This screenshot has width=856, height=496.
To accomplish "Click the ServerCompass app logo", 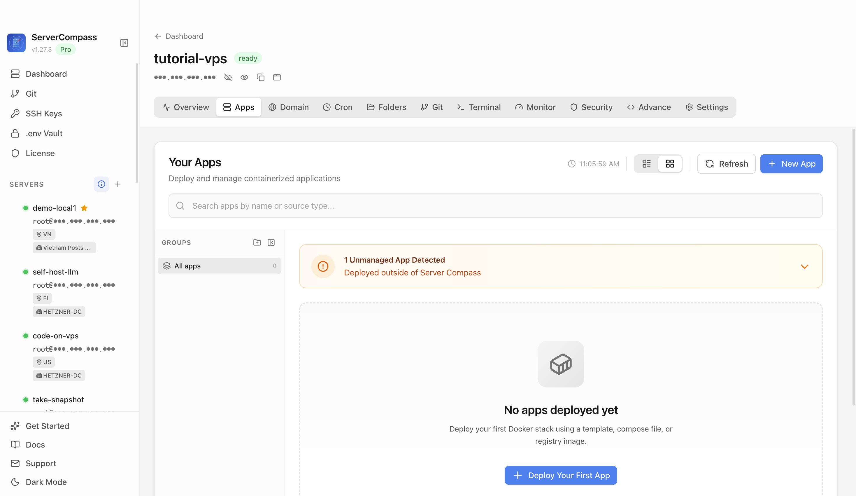I will 16,43.
